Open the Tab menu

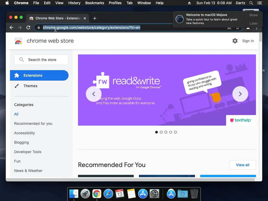coord(130,3)
